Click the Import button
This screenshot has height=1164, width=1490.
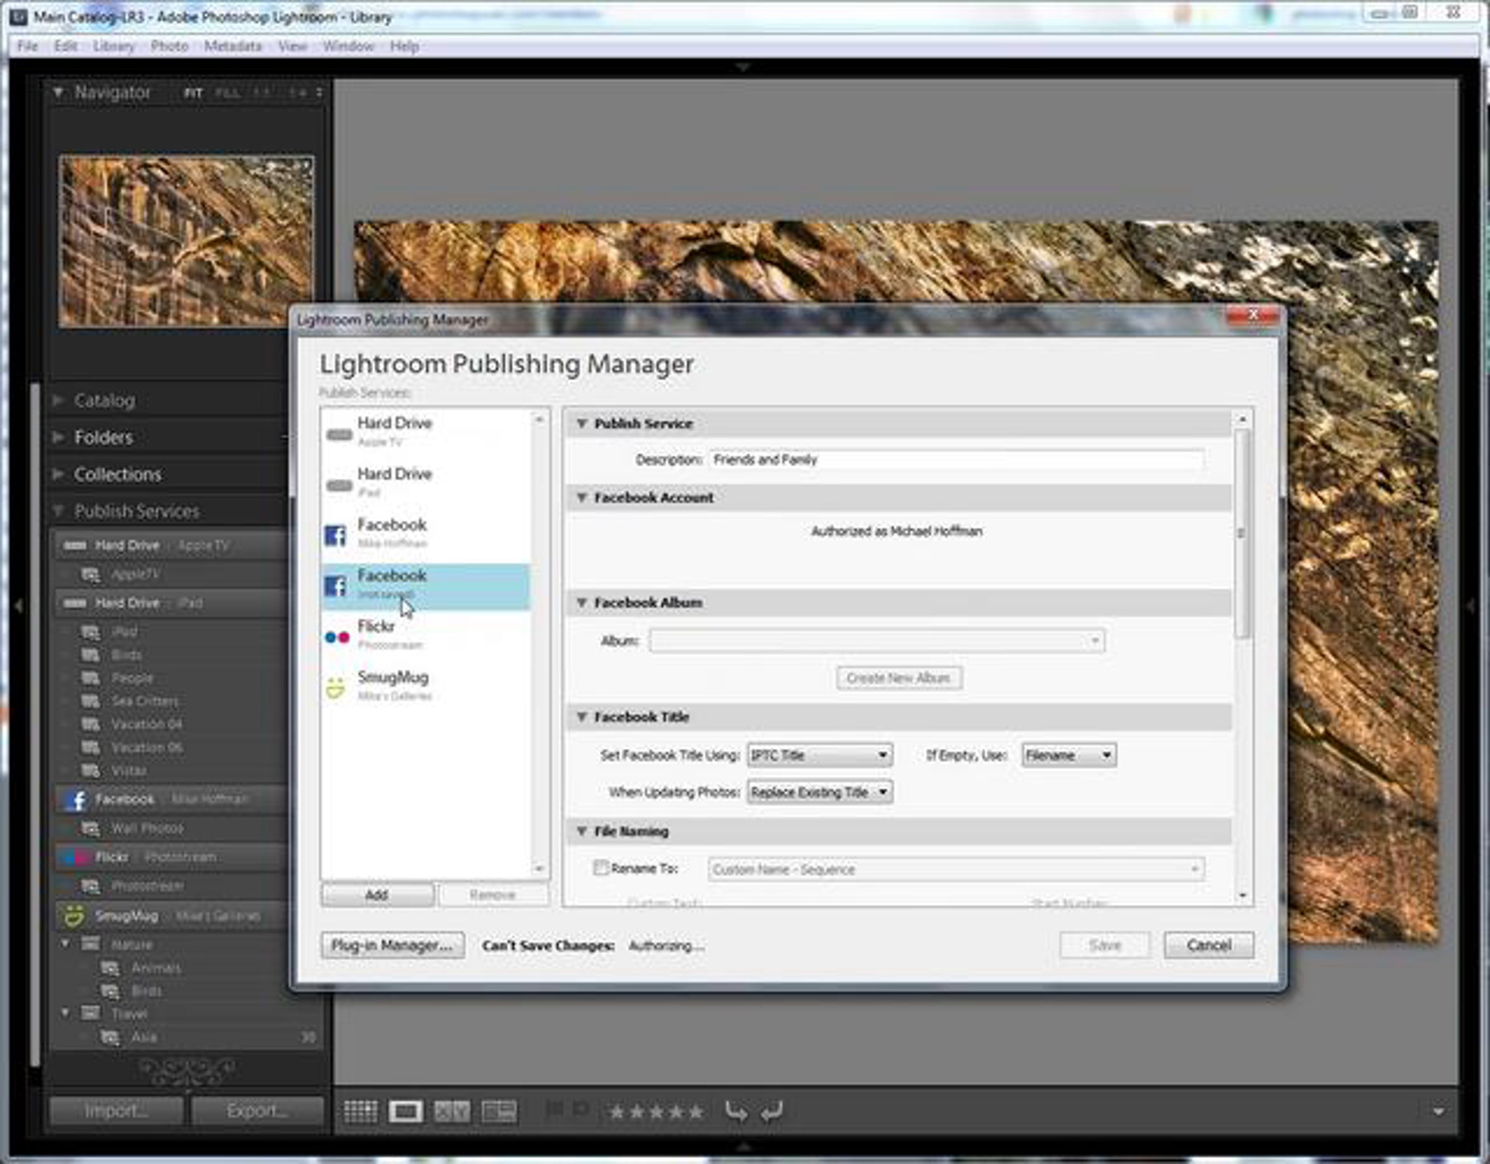coord(116,1111)
